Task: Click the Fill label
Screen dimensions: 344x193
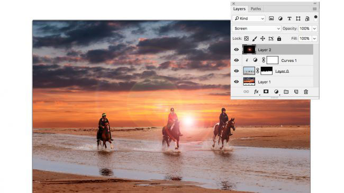Action: click(x=294, y=39)
